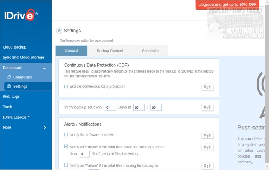This screenshot has height=170, width=269.
Task: Click push icon for continuous data protection
Action: pyautogui.click(x=207, y=87)
